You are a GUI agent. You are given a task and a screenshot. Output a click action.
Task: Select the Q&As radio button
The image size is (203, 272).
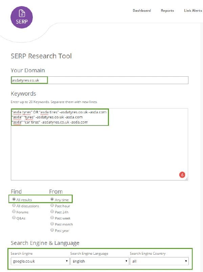14,217
